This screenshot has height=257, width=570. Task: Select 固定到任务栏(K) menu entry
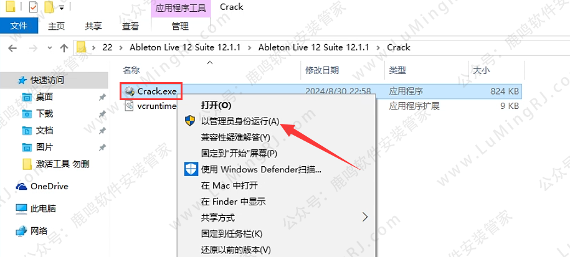click(232, 233)
